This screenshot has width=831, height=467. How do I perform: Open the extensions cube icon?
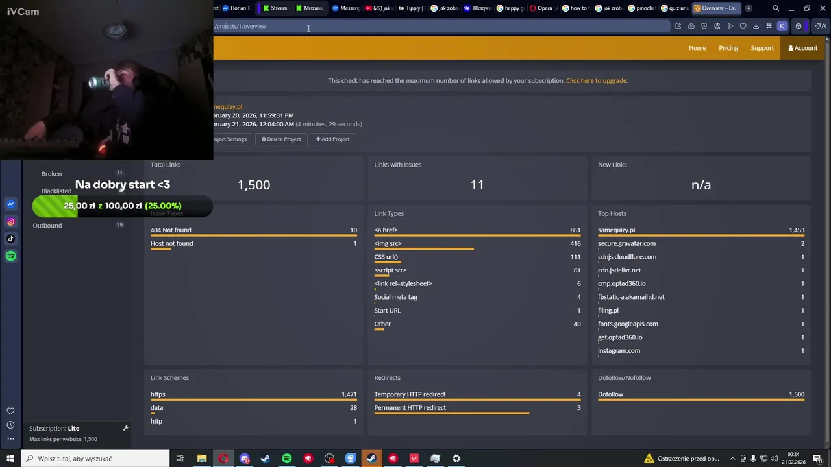[799, 26]
